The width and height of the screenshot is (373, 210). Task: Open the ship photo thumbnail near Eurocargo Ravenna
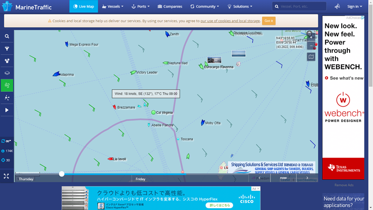(x=215, y=60)
